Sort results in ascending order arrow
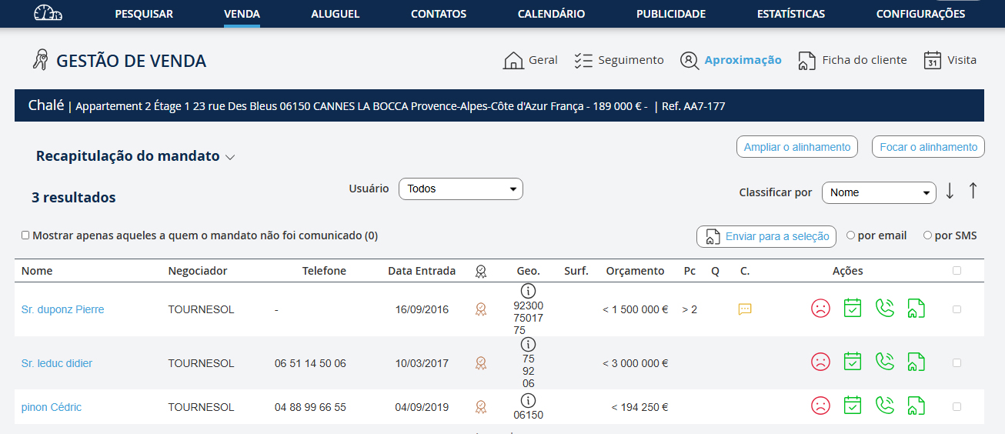Screen dimensions: 1005x434 [973, 191]
